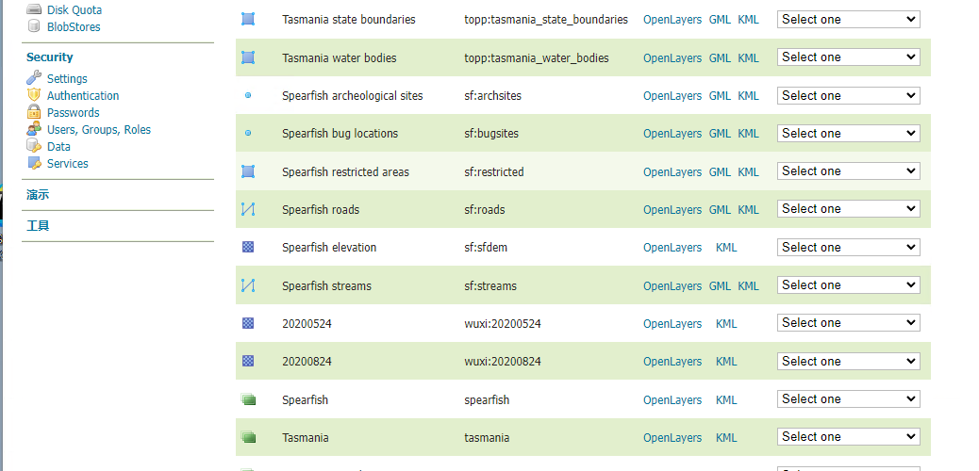Screen dimensions: 979x471
Task: Open OpenLayers preview for Spearfish archeological sites
Action: click(x=672, y=95)
